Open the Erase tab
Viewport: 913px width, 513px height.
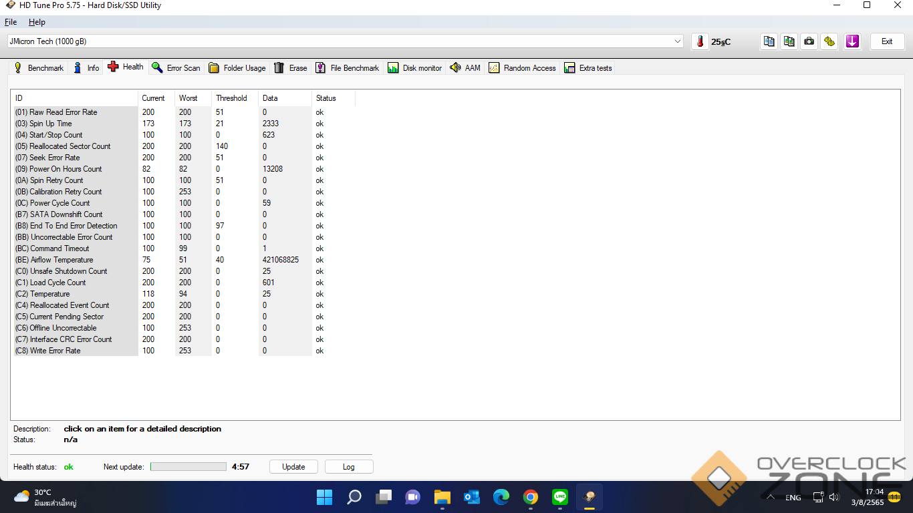(291, 68)
